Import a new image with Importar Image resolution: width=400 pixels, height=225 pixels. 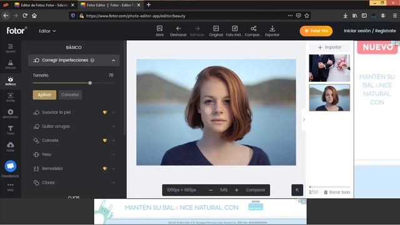click(329, 47)
